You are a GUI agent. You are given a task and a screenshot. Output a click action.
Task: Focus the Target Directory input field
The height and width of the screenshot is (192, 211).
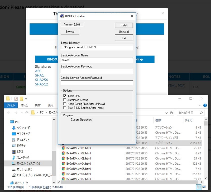pyautogui.click(x=97, y=47)
